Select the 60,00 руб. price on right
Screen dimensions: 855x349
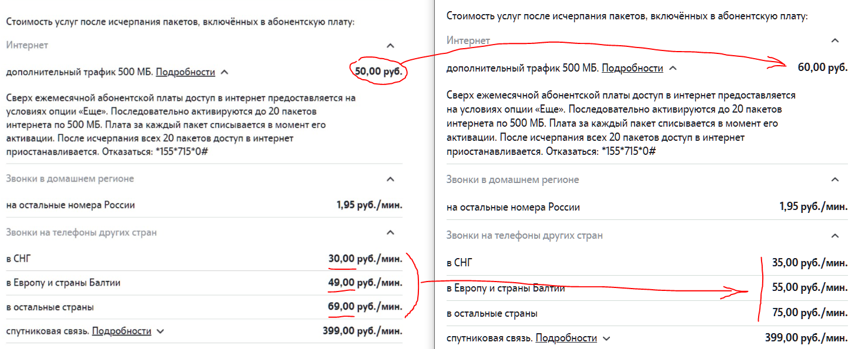pos(823,67)
